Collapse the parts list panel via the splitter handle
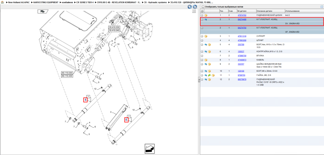 [x=199, y=79]
